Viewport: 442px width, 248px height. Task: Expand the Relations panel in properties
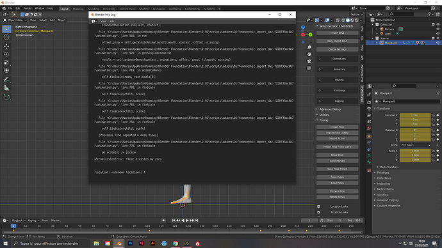[x=383, y=173]
